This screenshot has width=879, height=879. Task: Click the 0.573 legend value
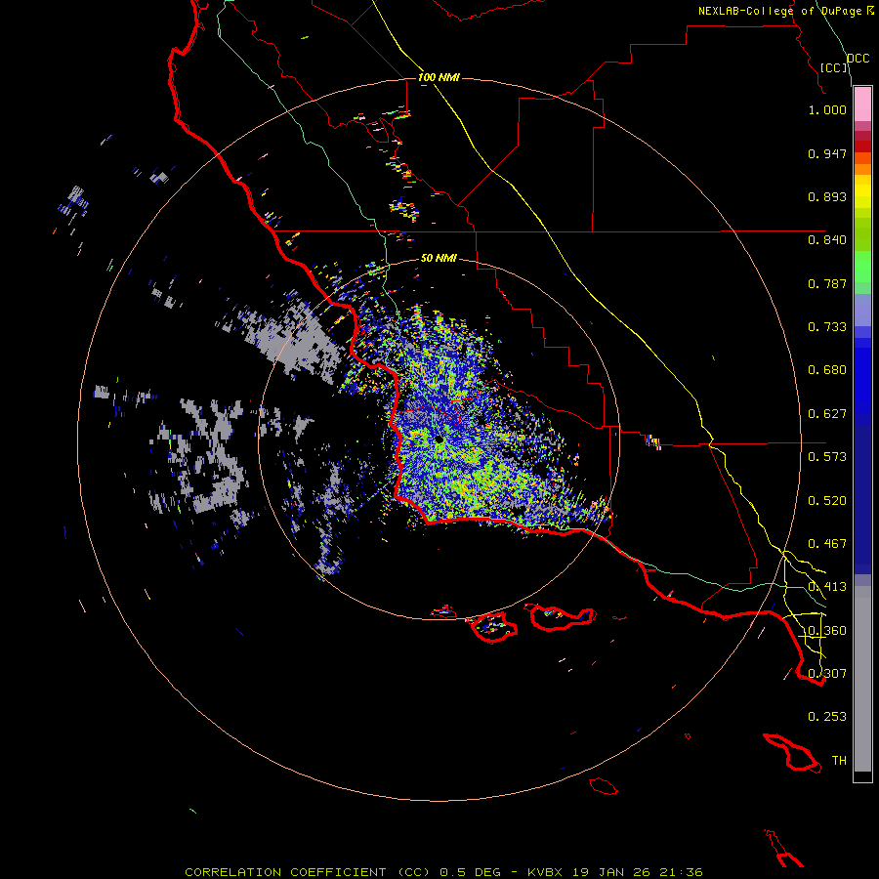[827, 457]
